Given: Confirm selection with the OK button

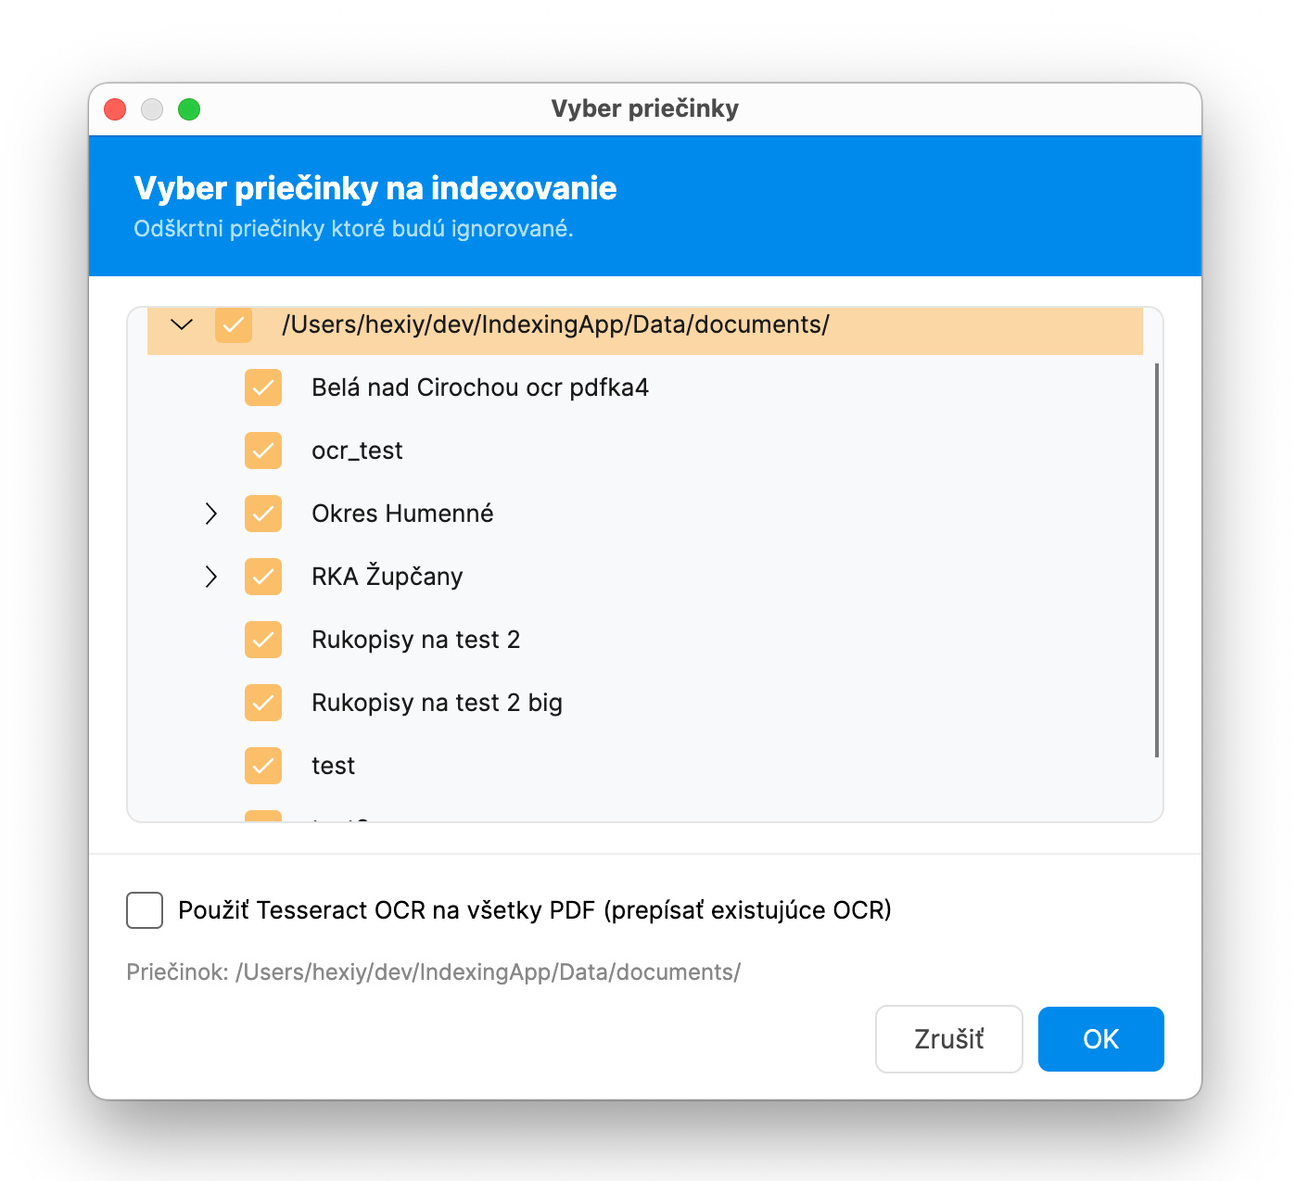Looking at the screenshot, I should click(x=1100, y=1039).
